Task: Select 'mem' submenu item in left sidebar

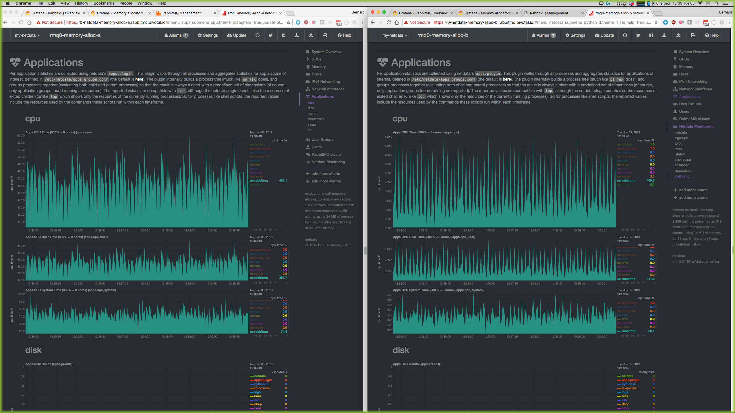Action: pyautogui.click(x=312, y=114)
